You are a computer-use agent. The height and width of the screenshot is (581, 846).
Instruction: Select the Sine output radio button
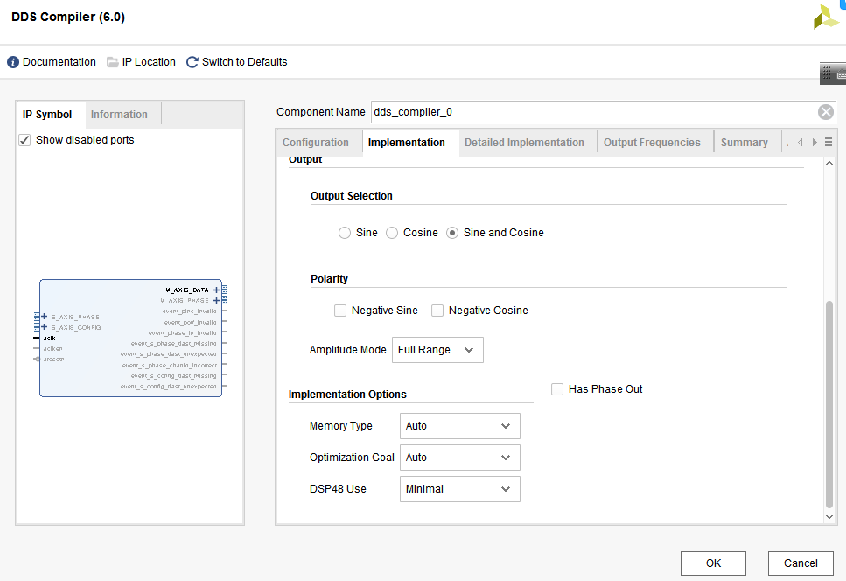point(344,233)
